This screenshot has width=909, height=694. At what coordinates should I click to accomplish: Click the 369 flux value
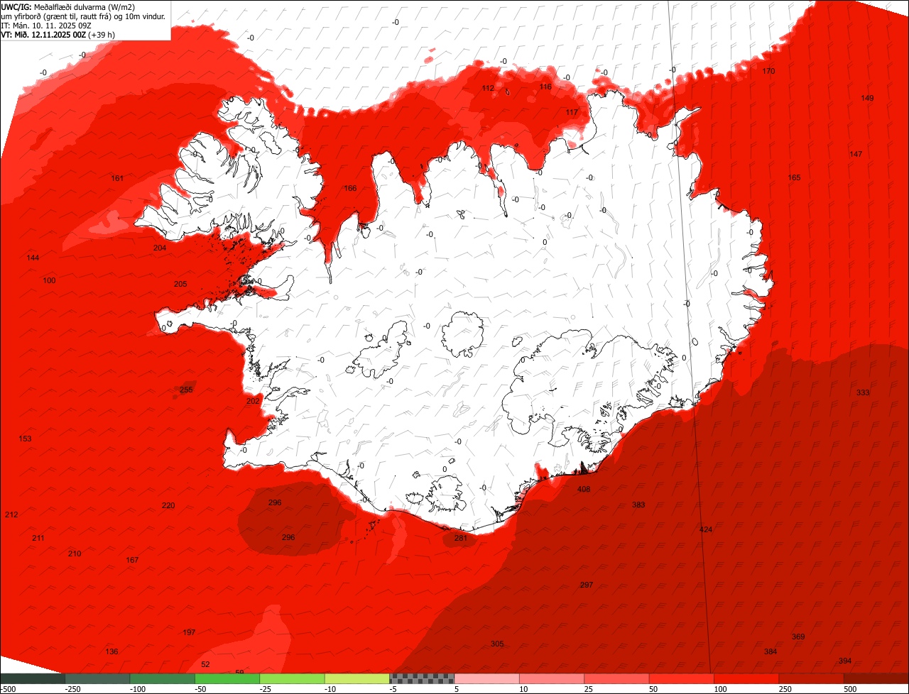click(x=798, y=637)
